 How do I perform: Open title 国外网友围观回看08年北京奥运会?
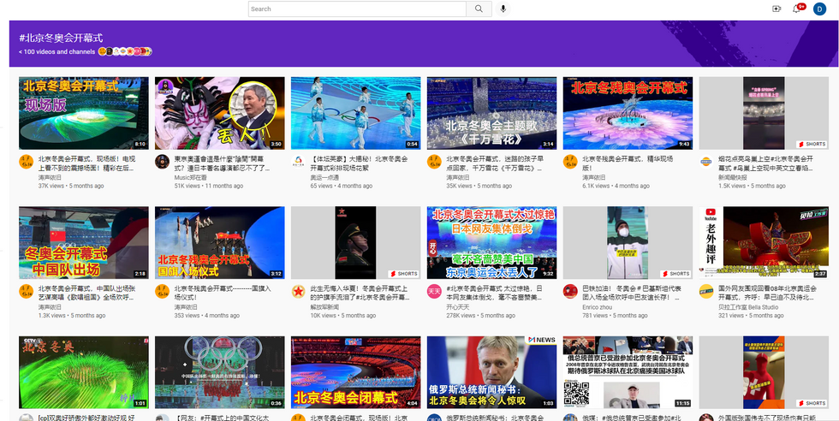(x=767, y=293)
